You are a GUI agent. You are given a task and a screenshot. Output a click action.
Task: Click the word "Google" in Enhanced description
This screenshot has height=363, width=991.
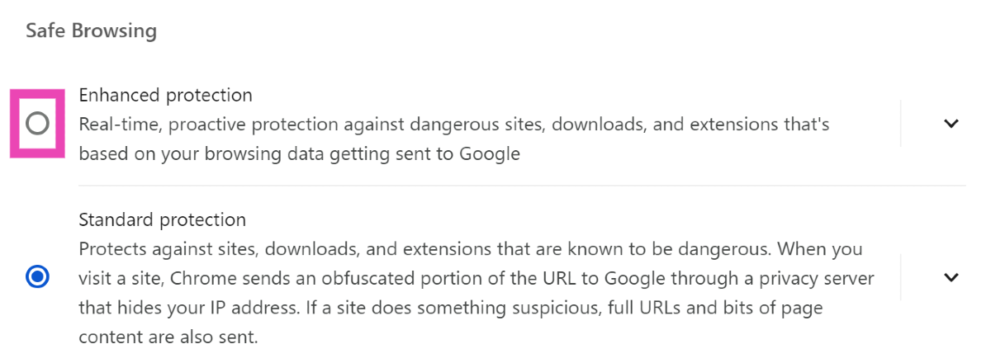(492, 153)
